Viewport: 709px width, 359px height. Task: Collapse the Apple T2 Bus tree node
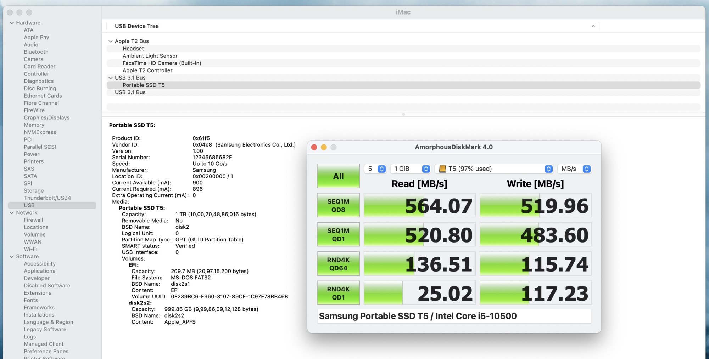pyautogui.click(x=111, y=41)
